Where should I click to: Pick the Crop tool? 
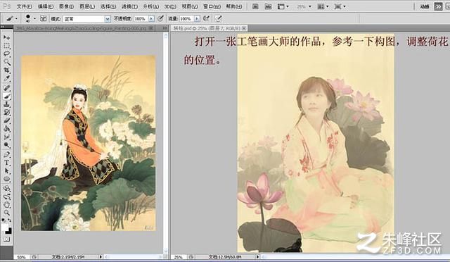6,70
